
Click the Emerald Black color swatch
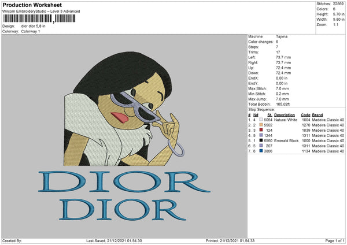[x=261, y=140]
